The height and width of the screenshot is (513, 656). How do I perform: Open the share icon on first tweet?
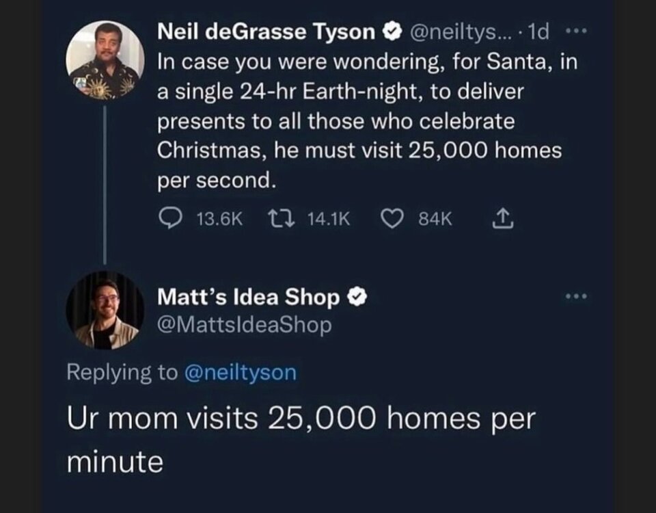click(502, 218)
